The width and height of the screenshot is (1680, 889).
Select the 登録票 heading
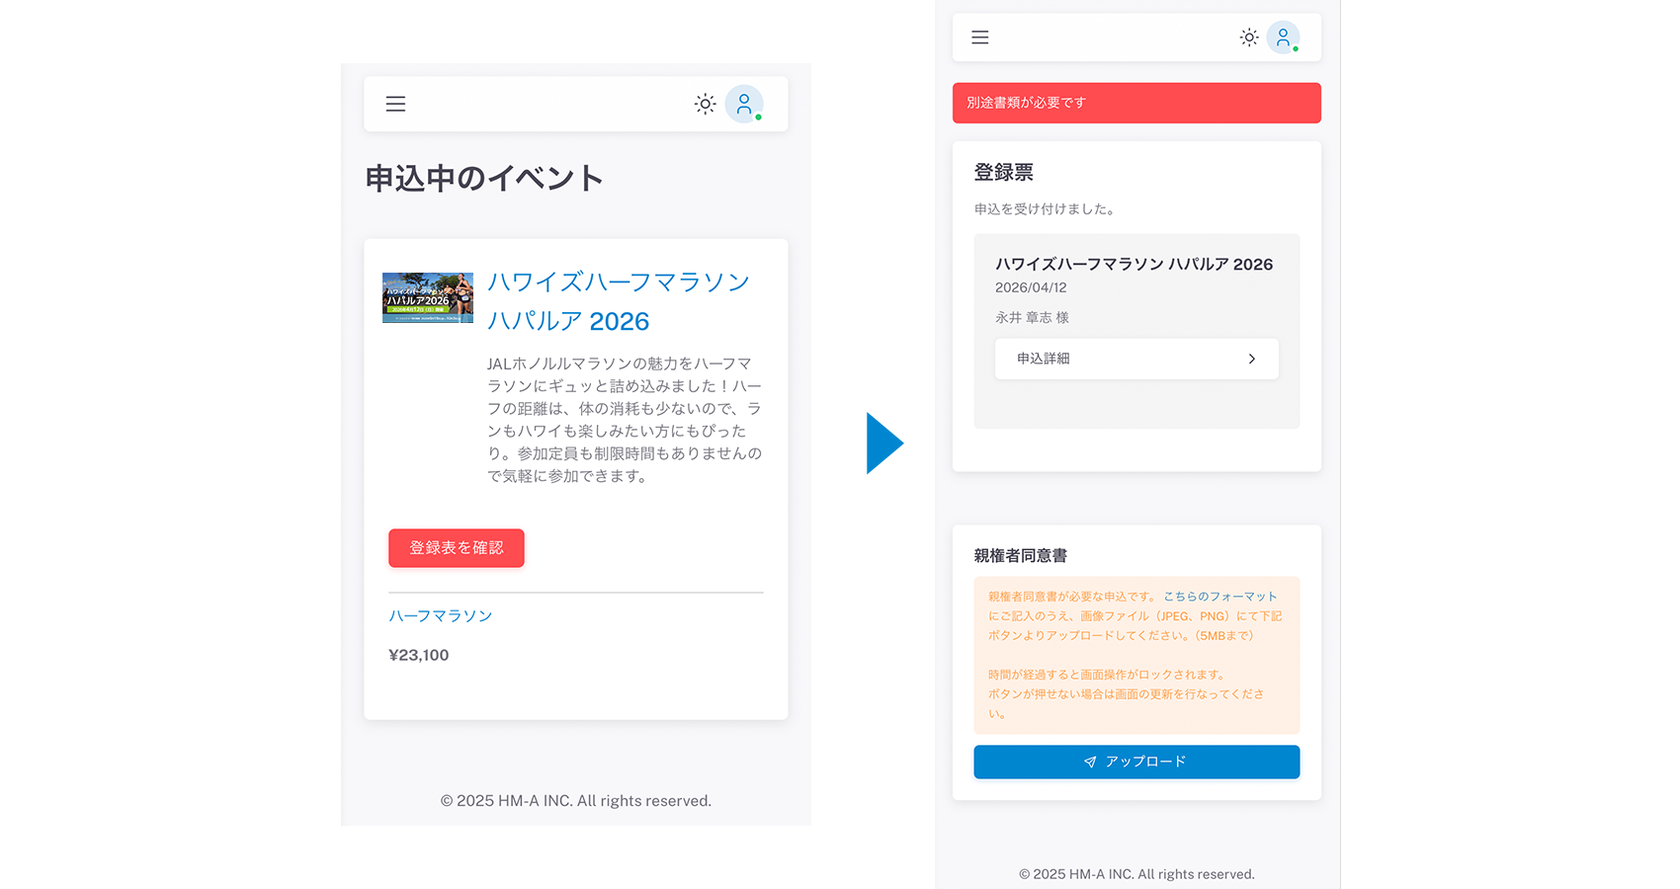click(x=1004, y=172)
